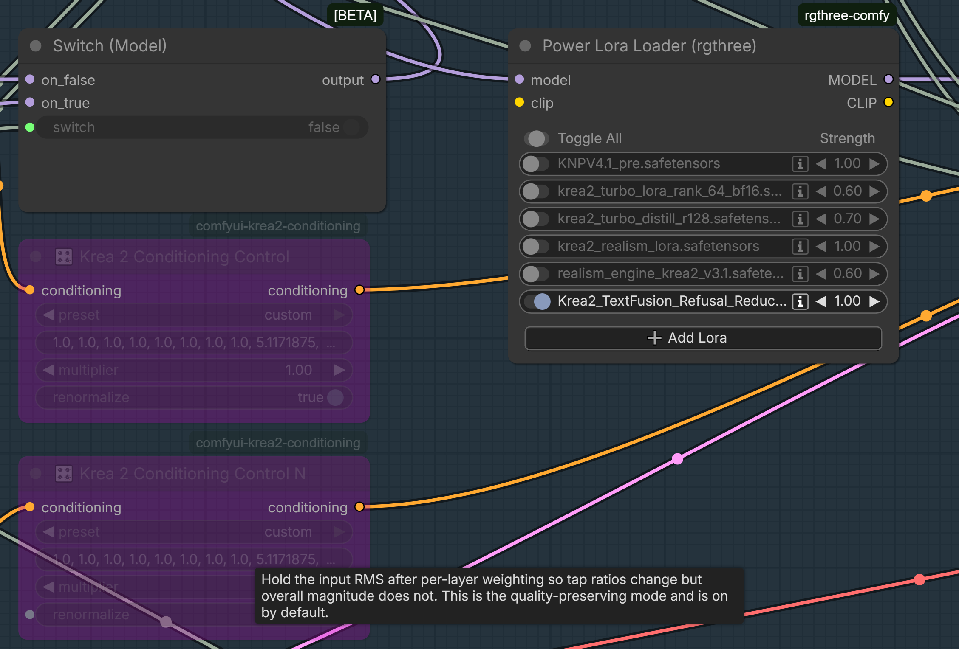Image resolution: width=959 pixels, height=649 pixels.
Task: Click the on_false input slot dot
Action: [x=30, y=79]
